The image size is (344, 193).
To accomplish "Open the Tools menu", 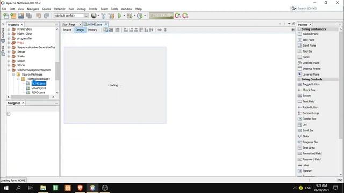I will point(114,9).
